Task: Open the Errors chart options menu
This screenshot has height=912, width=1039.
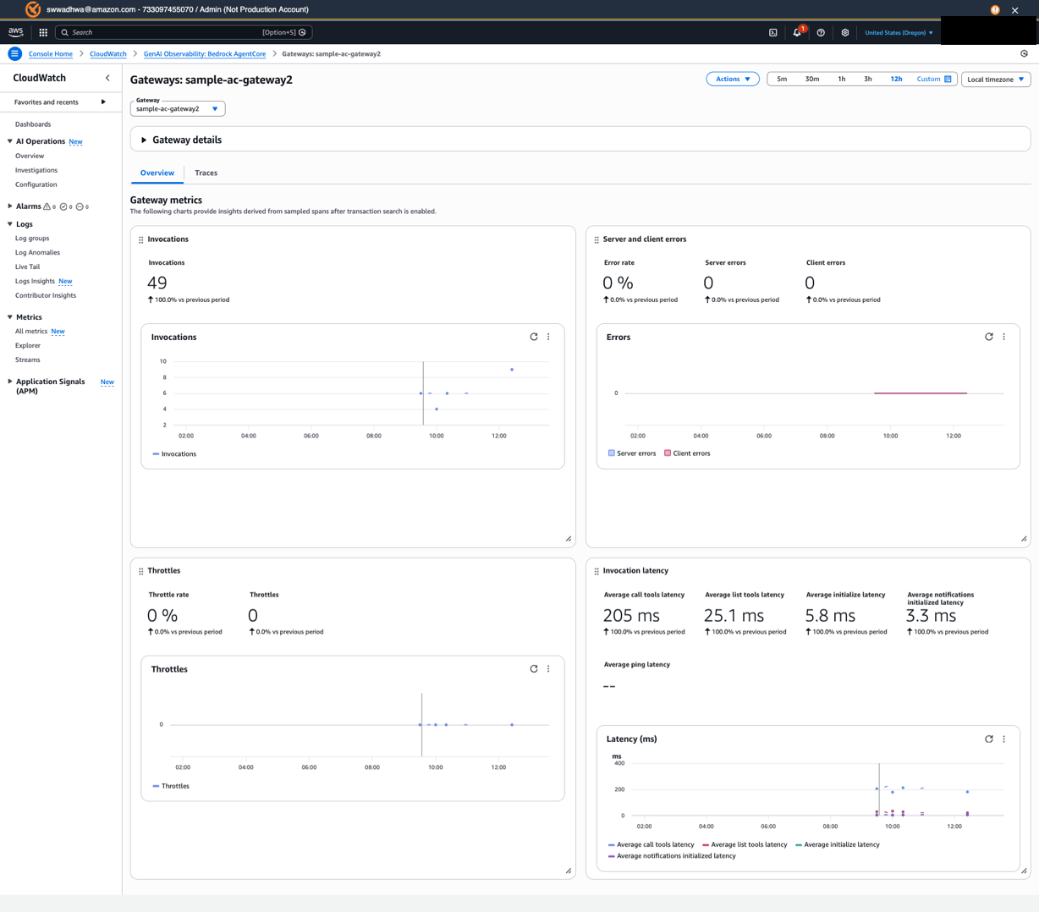Action: click(x=1004, y=337)
